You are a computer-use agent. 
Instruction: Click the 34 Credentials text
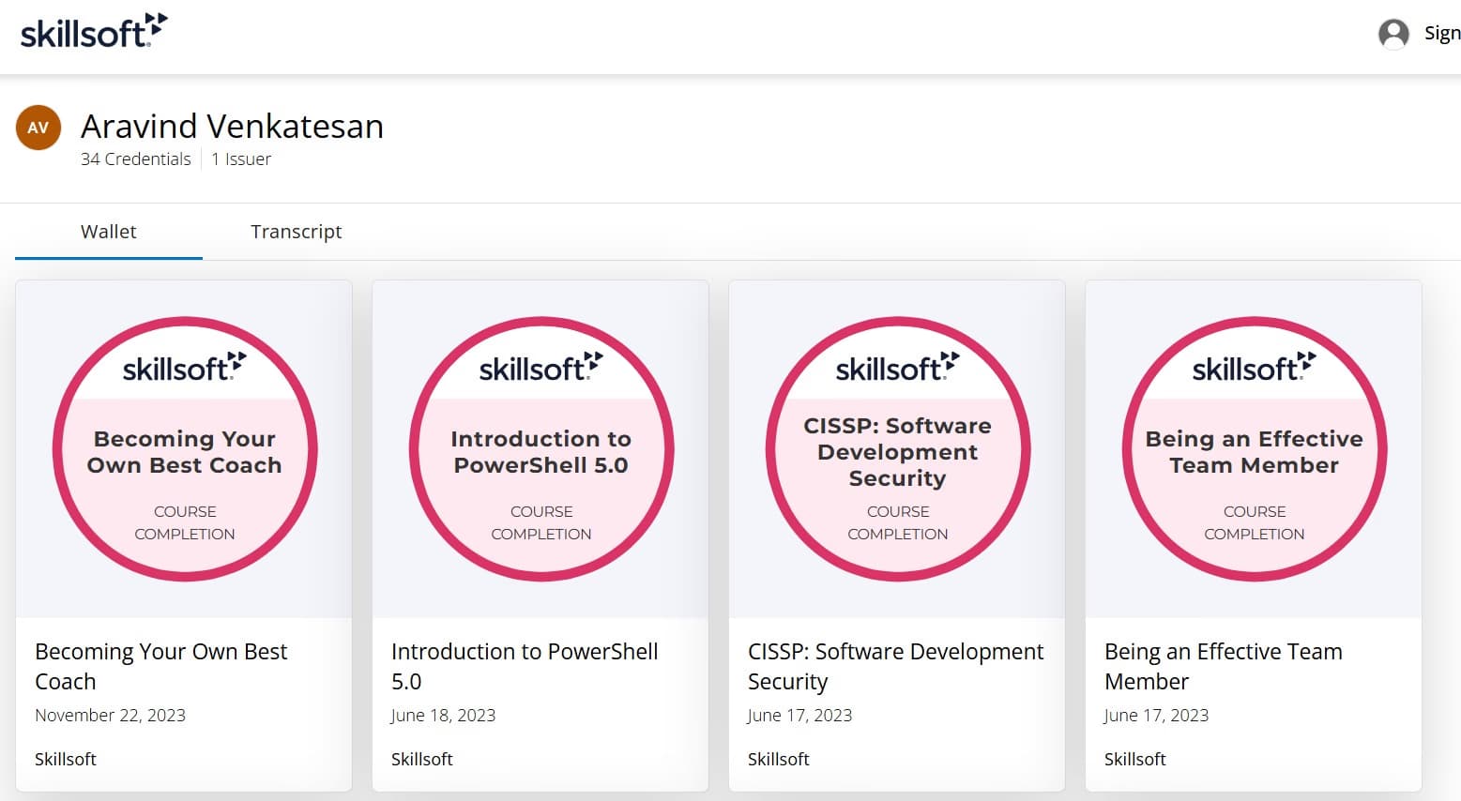point(136,159)
